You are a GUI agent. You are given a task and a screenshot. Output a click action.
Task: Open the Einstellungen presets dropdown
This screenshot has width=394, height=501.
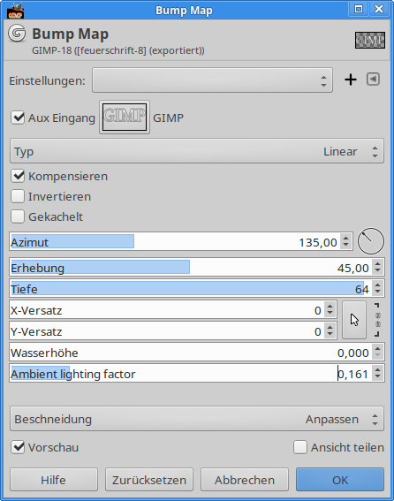(x=212, y=80)
